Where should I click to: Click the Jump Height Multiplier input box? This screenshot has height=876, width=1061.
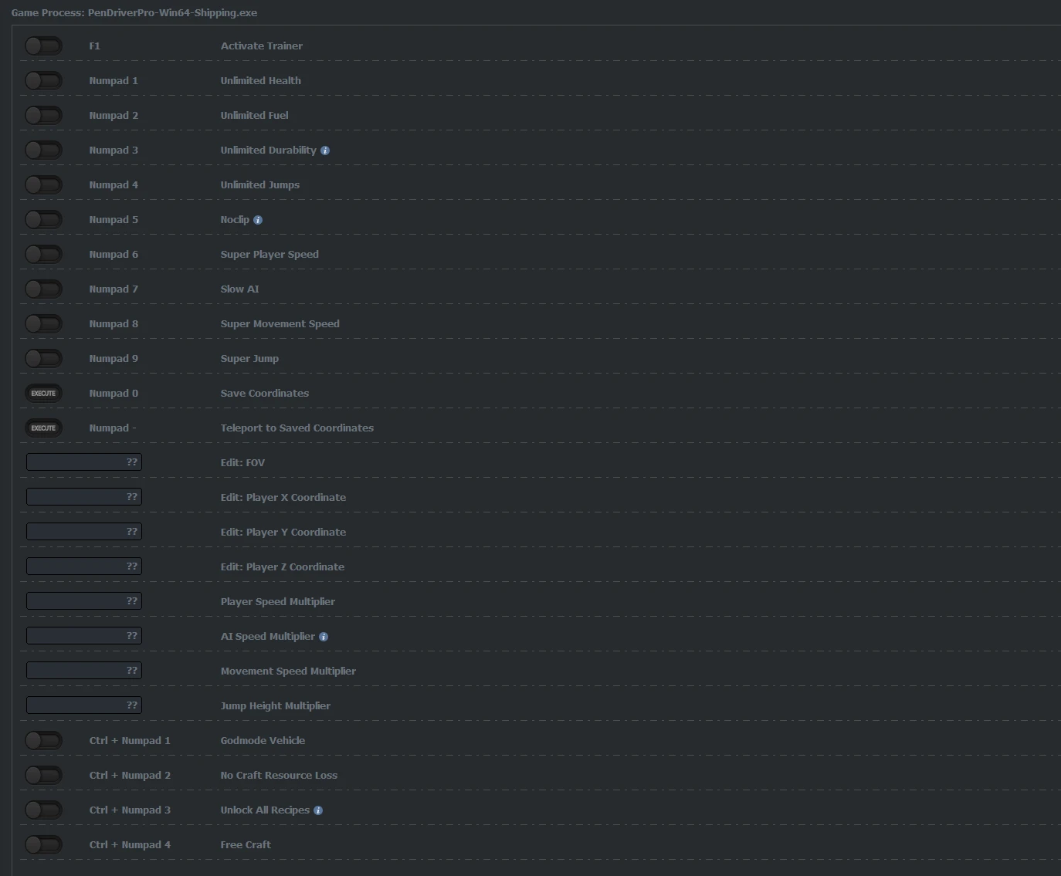[84, 705]
